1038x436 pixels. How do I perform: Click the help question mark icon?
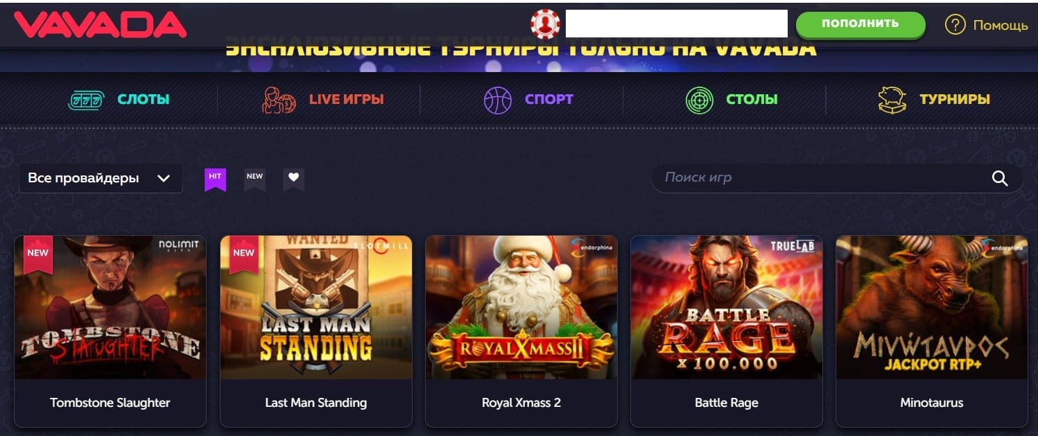[955, 25]
